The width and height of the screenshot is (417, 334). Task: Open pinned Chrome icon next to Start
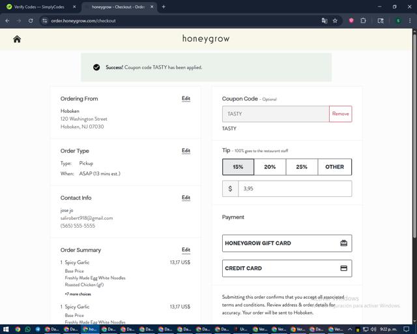18,329
